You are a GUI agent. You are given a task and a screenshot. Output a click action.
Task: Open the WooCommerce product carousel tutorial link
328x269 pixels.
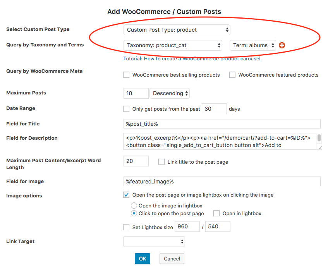pos(192,59)
